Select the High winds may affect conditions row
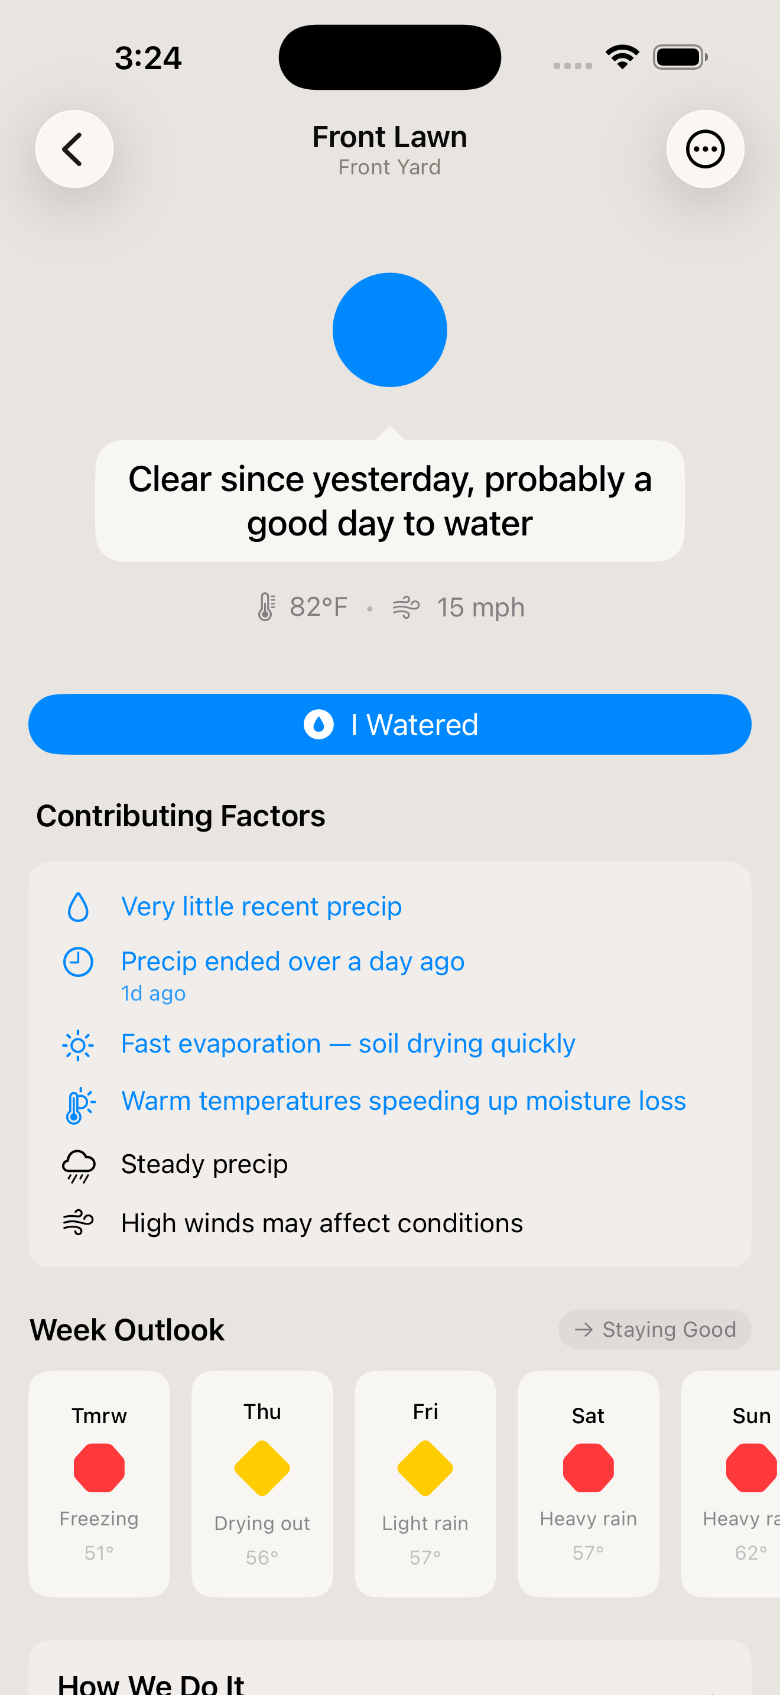 (321, 1223)
